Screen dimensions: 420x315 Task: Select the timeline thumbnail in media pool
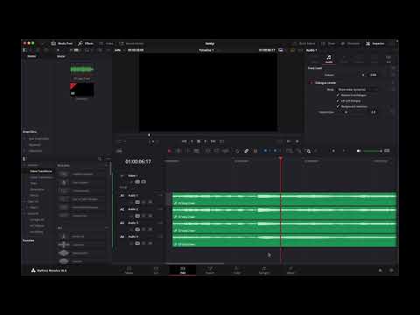(81, 90)
